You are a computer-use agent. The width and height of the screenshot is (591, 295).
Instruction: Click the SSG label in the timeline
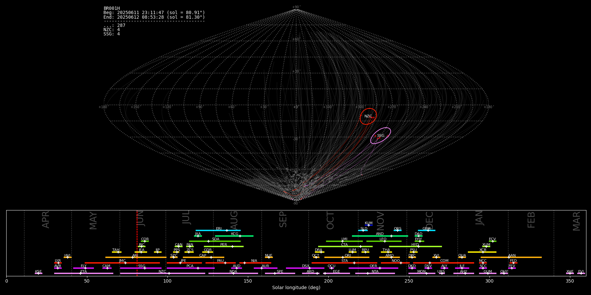pos(142,266)
